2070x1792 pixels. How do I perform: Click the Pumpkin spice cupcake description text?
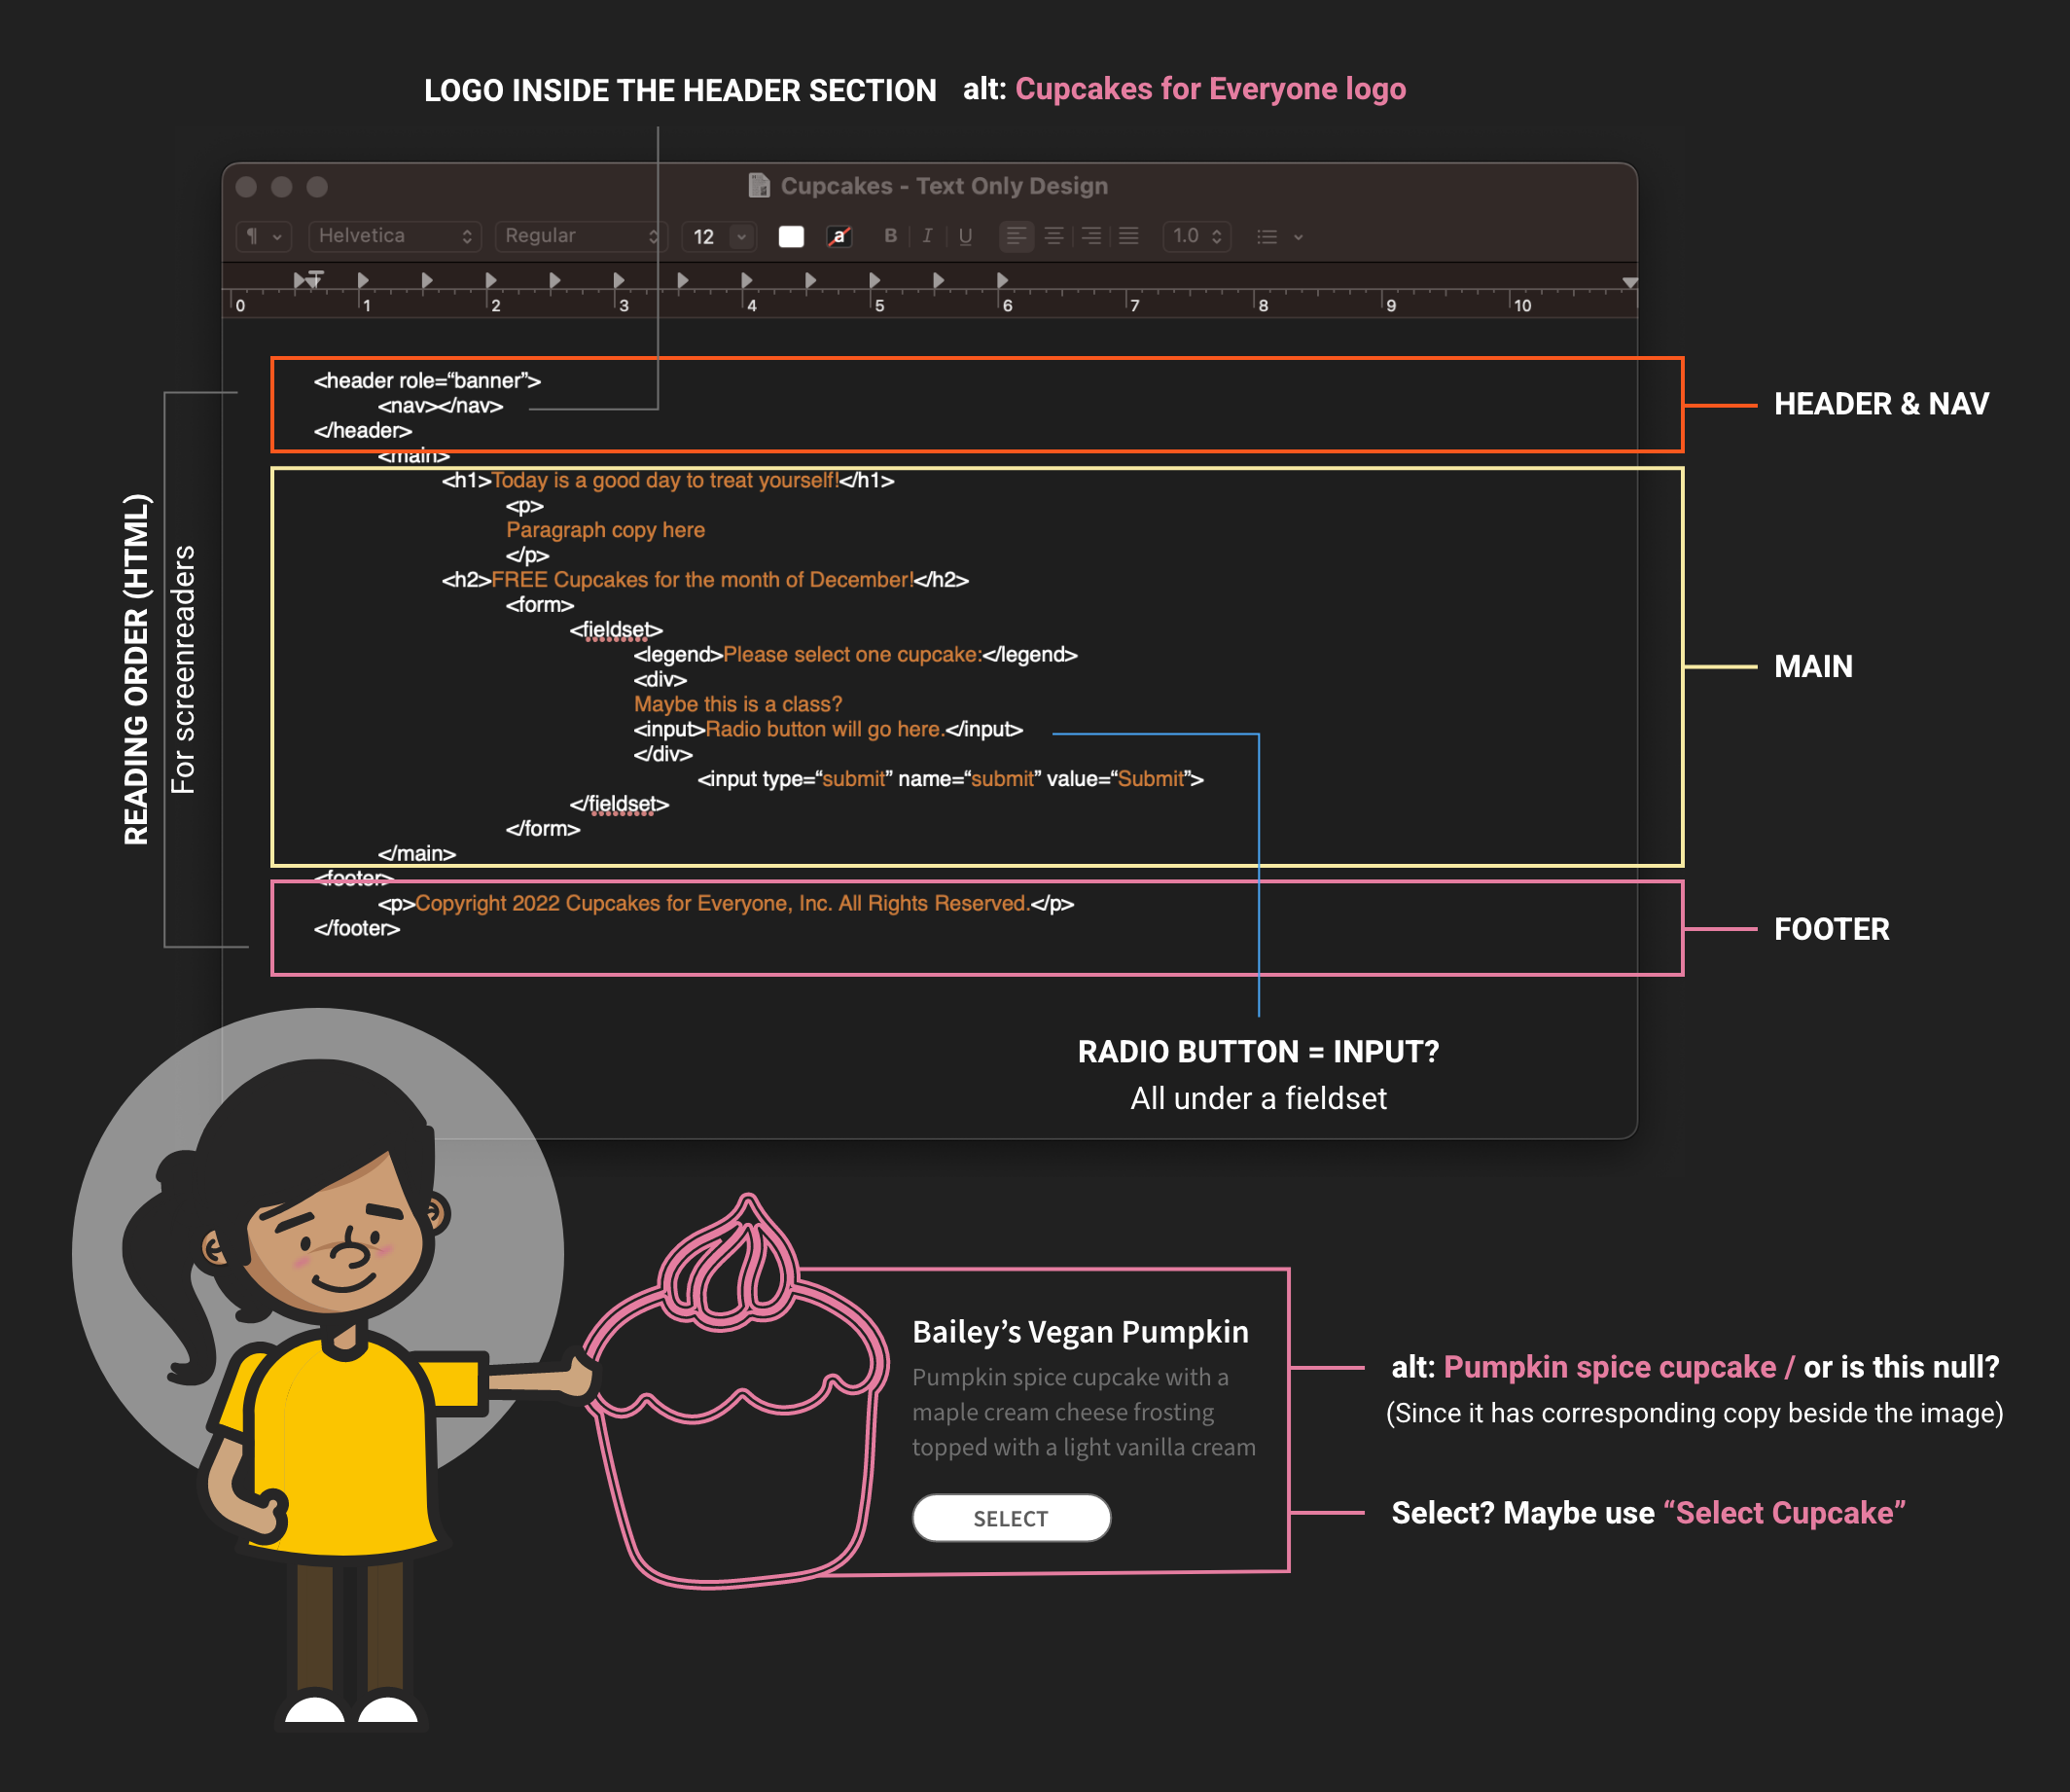(1084, 1412)
